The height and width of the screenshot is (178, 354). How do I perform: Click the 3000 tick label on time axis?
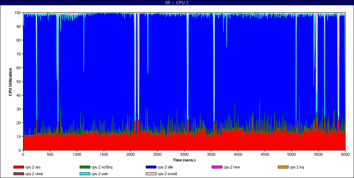tap(184, 155)
